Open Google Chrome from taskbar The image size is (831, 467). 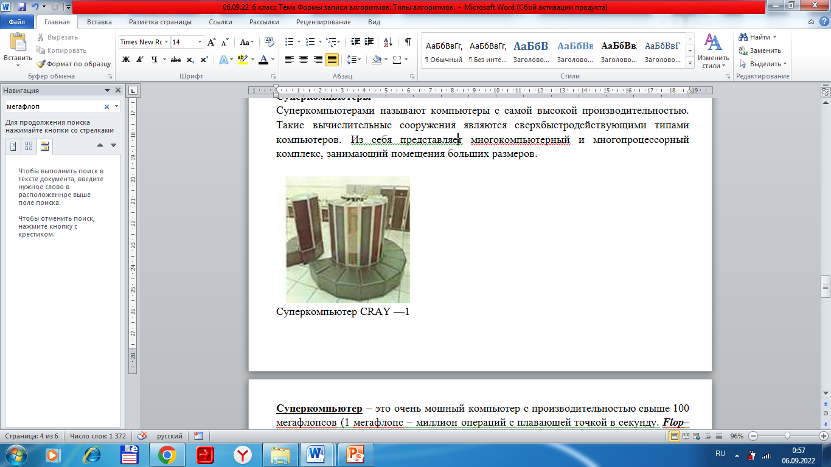coord(167,454)
